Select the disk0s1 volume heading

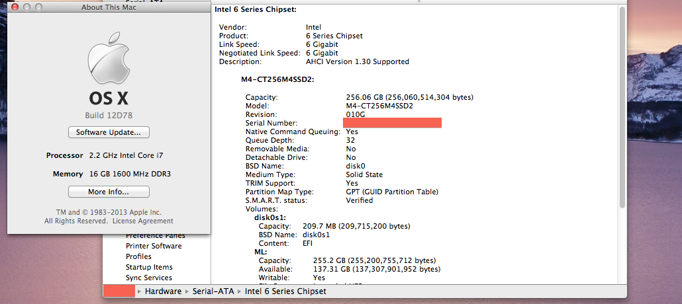click(x=270, y=217)
